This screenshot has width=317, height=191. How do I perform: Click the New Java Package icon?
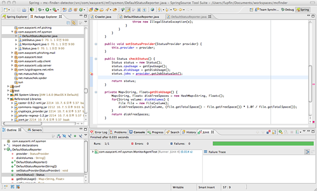coord(75,9)
